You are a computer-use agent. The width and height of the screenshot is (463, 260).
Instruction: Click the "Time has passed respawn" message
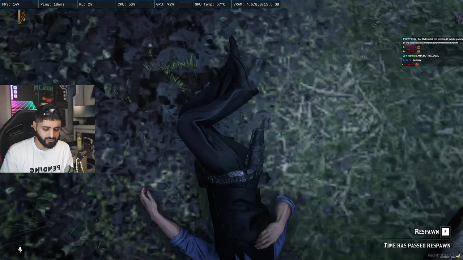point(417,246)
